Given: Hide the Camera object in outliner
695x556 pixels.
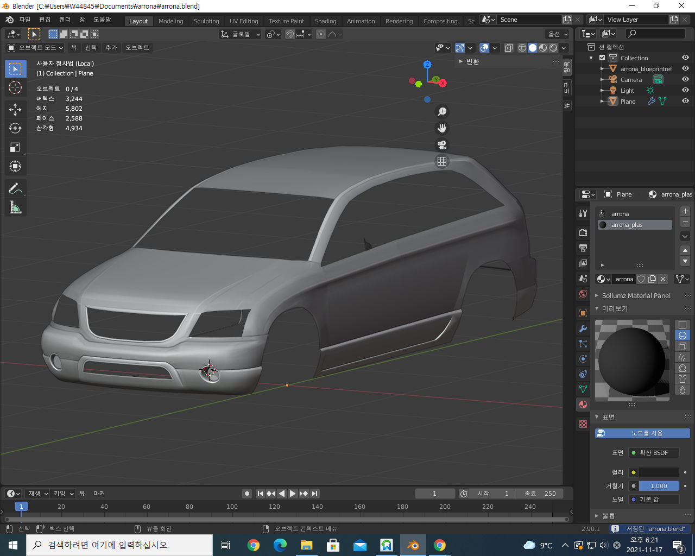Looking at the screenshot, I should coord(685,79).
